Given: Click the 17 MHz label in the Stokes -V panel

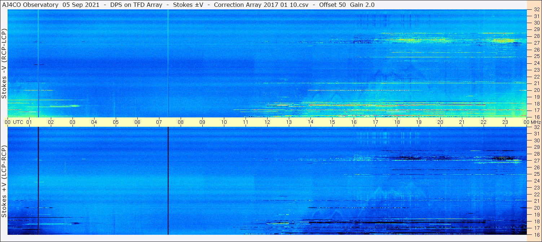Looking at the screenshot, I should [x=537, y=110].
